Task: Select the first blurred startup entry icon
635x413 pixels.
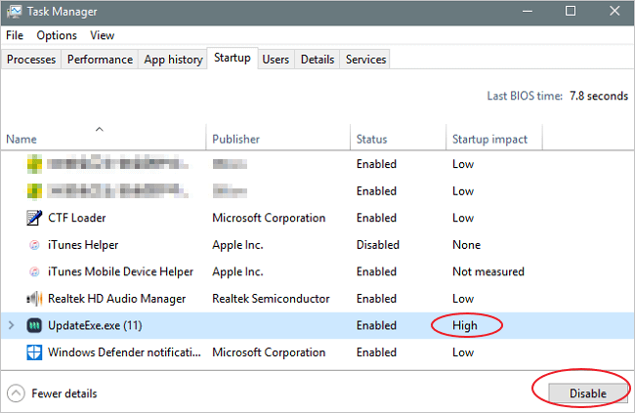Action: click(x=32, y=164)
